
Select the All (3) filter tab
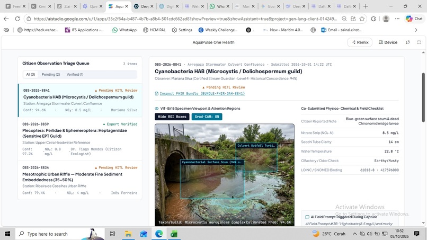pos(31,74)
